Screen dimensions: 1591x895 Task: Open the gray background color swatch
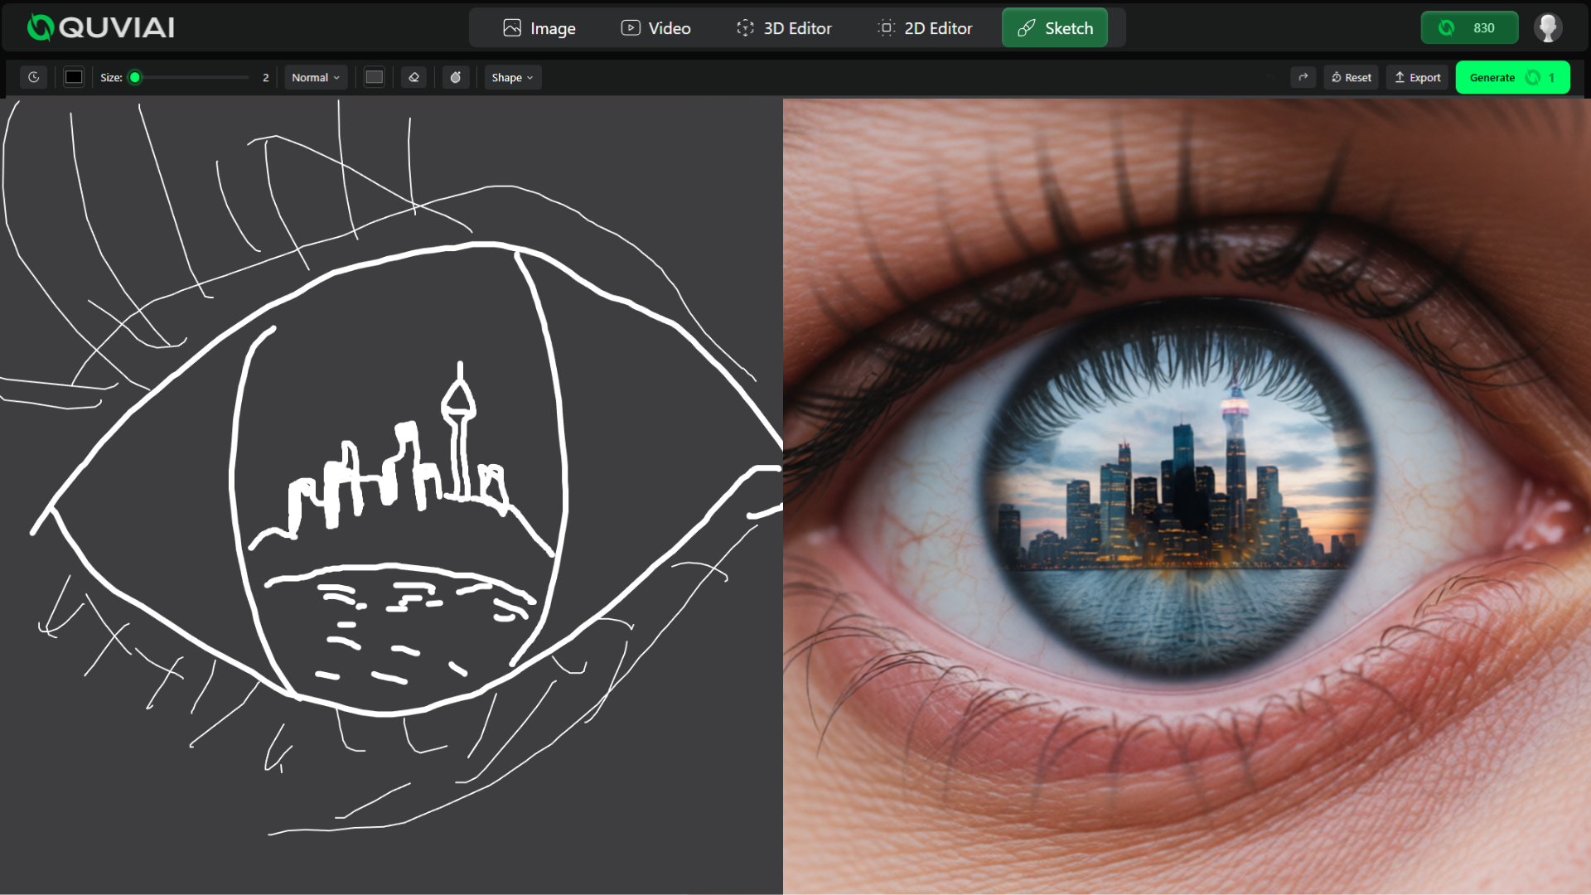coord(375,77)
